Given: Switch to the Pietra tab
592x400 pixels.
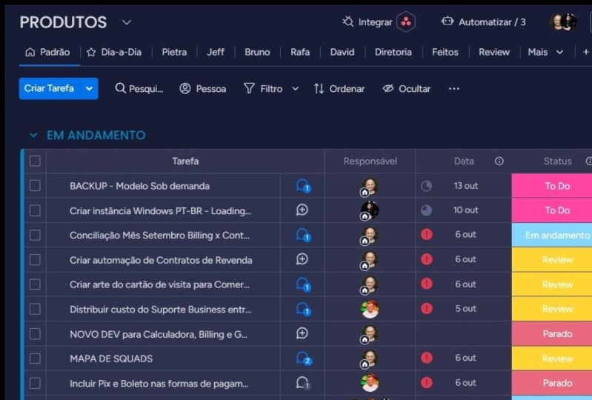Looking at the screenshot, I should pyautogui.click(x=174, y=52).
